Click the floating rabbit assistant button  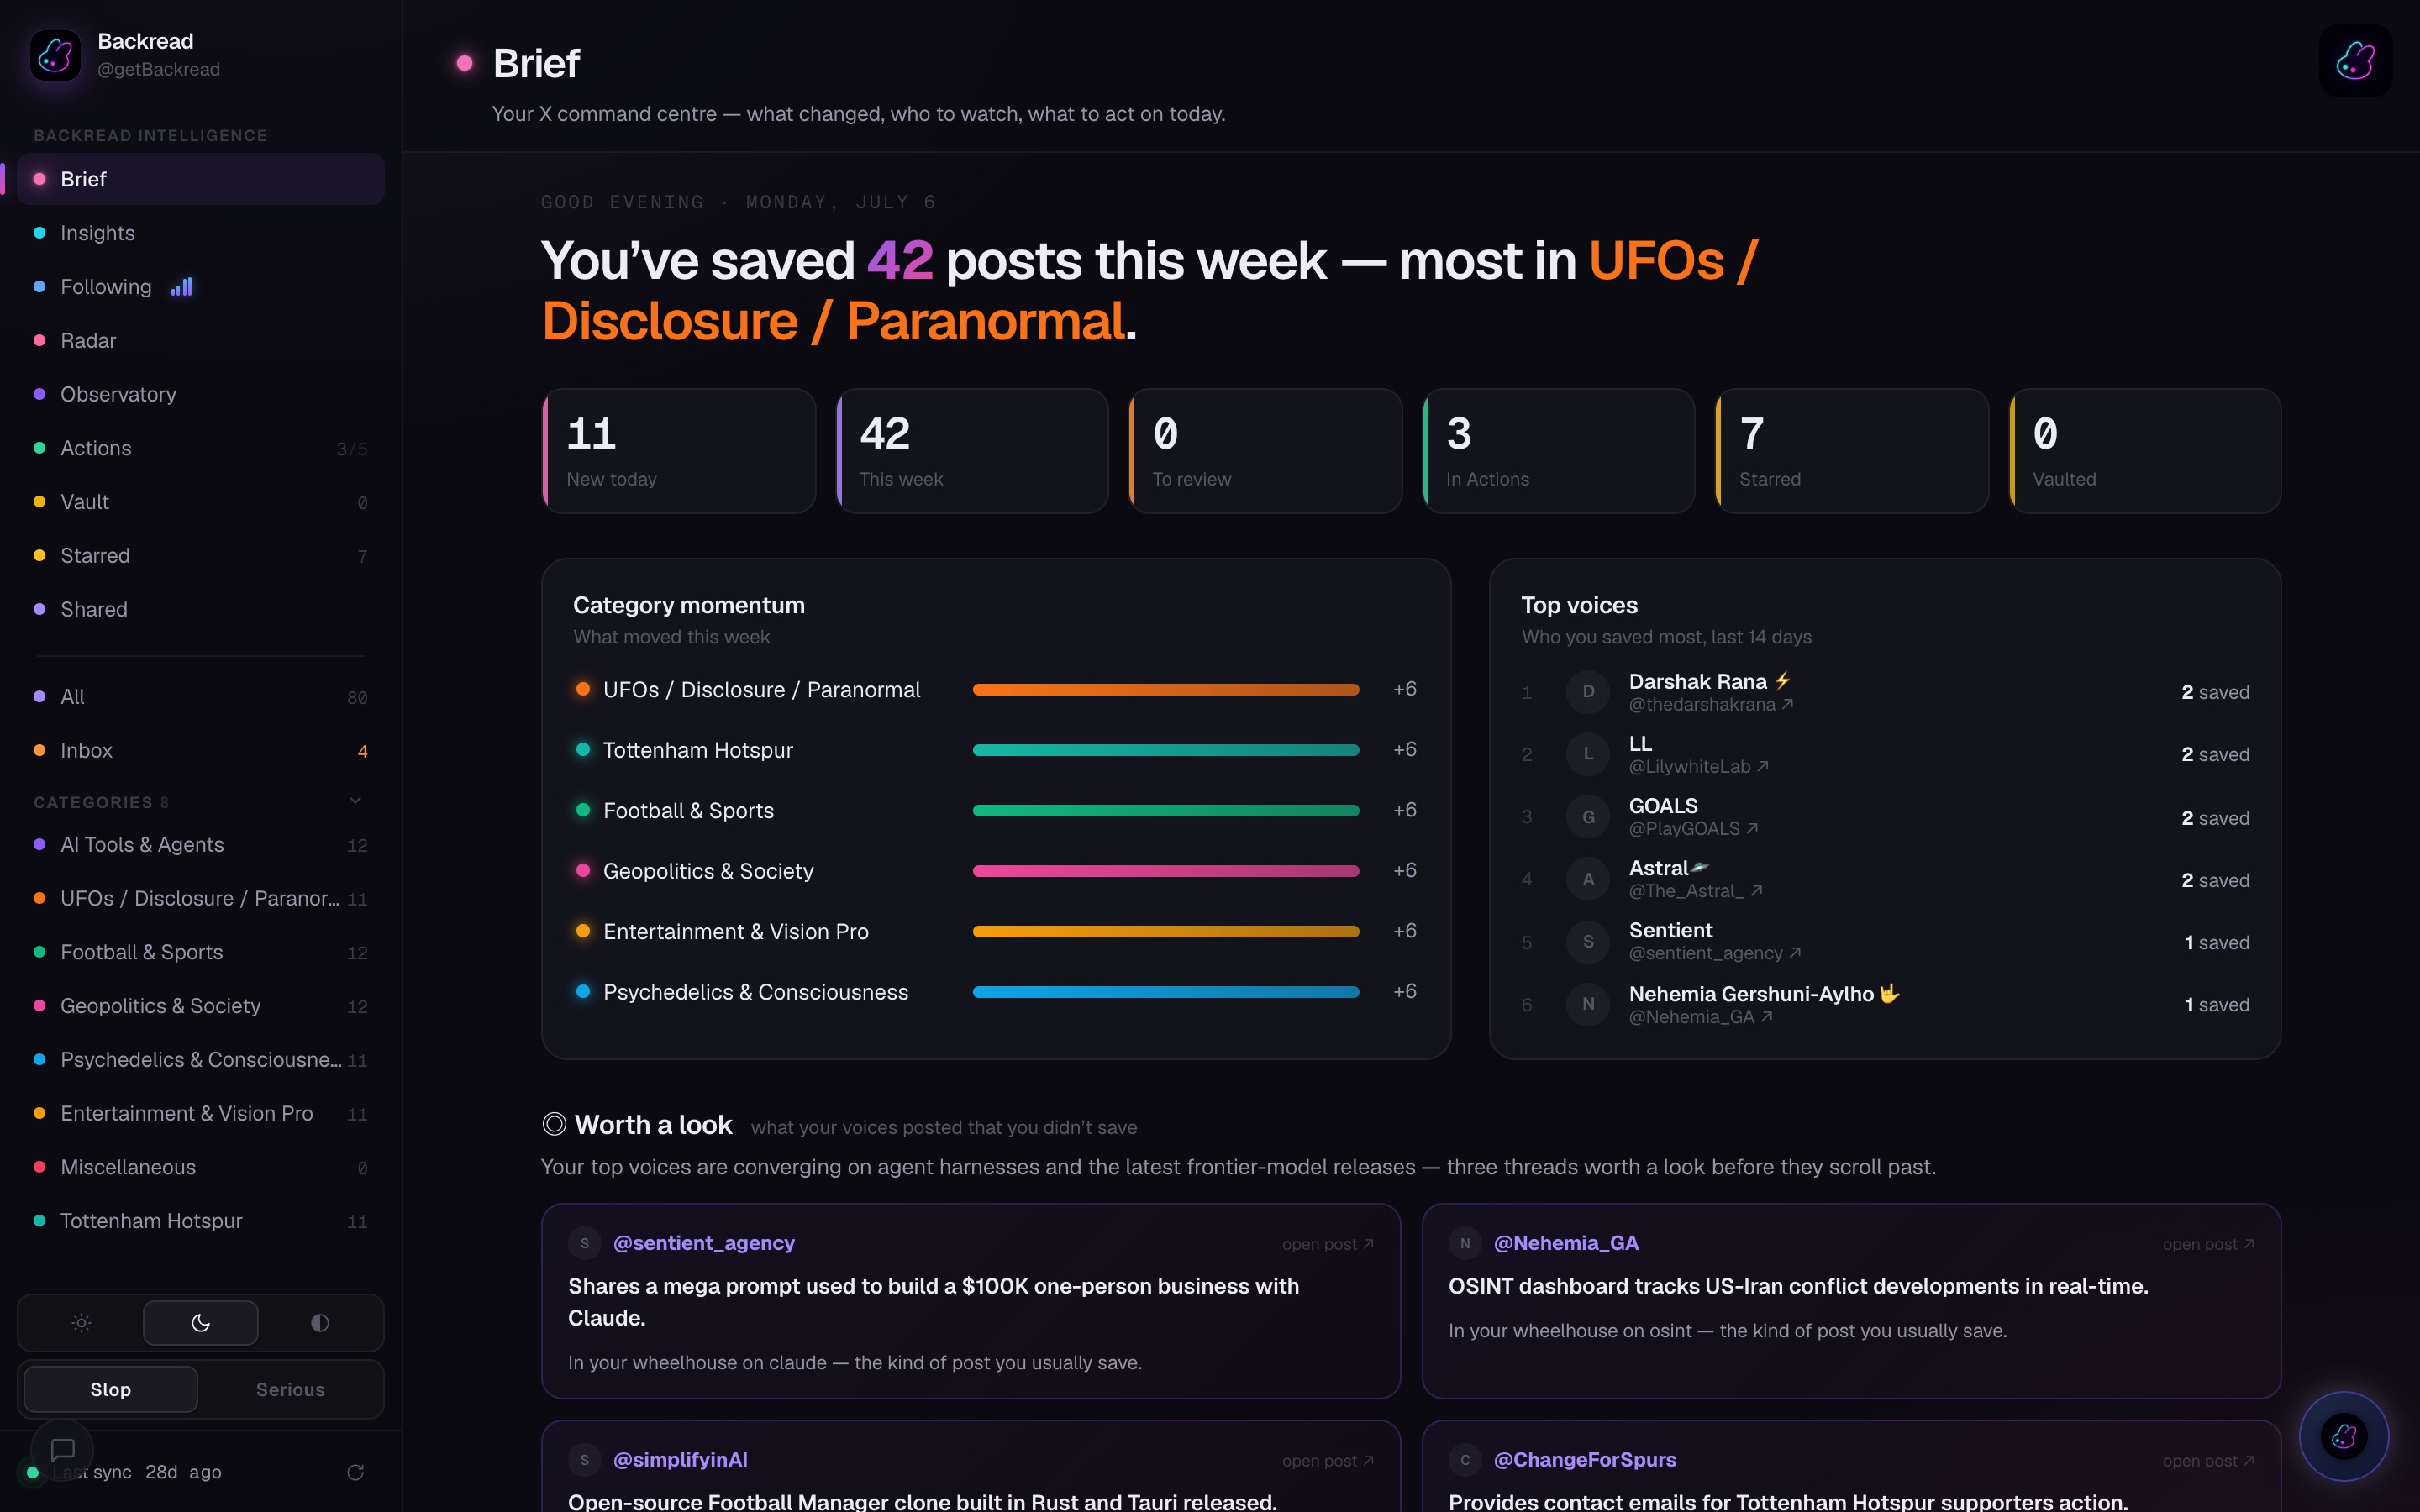click(x=2344, y=1436)
